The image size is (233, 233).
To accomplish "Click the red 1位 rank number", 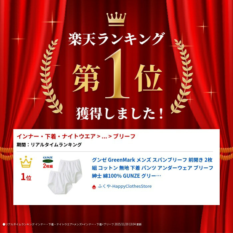I will tap(26, 177).
